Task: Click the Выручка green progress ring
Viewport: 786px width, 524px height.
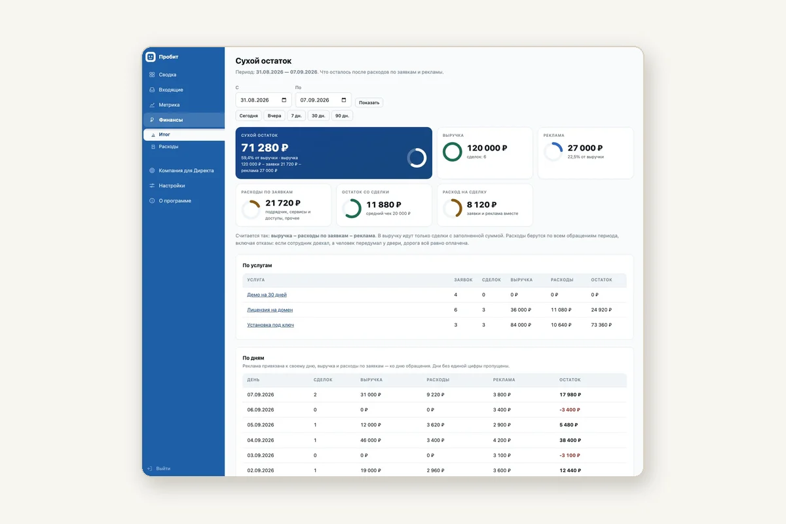Action: click(x=453, y=152)
